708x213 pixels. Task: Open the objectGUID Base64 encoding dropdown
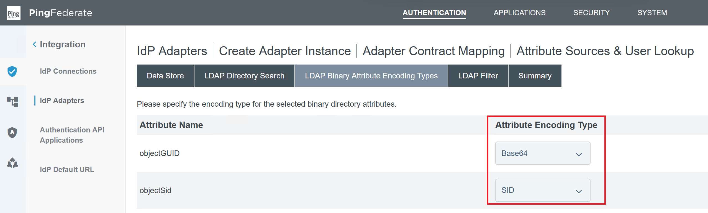point(543,153)
